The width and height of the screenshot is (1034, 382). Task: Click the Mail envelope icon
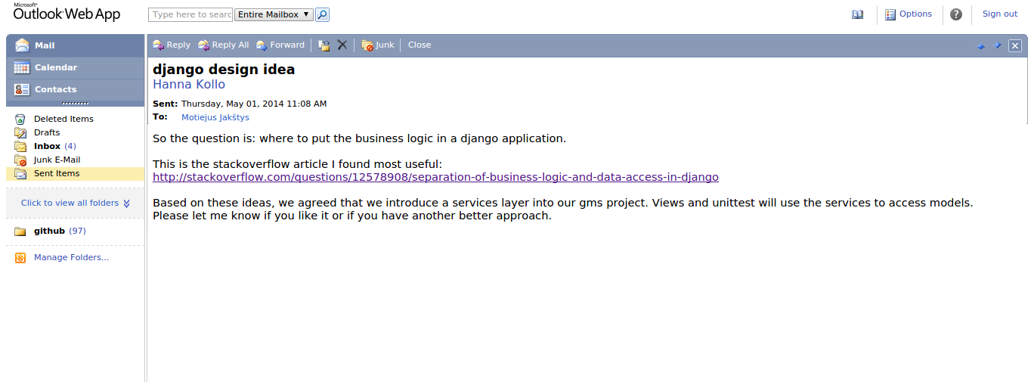pos(22,45)
